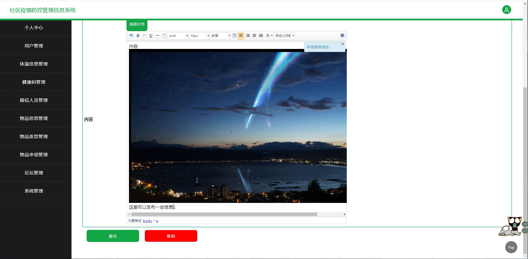This screenshot has width=528, height=259.
Task: Select right text alignment
Action: (x=248, y=35)
